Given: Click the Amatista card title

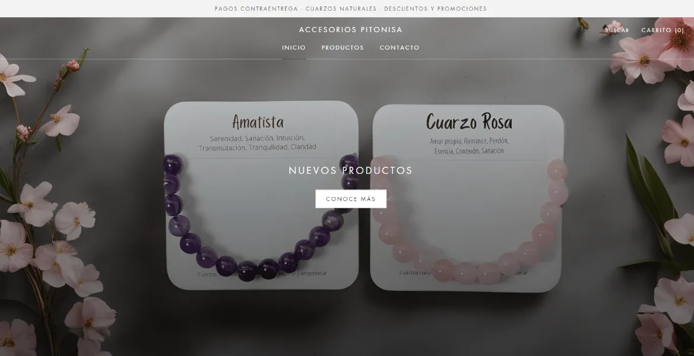Looking at the screenshot, I should [x=258, y=122].
